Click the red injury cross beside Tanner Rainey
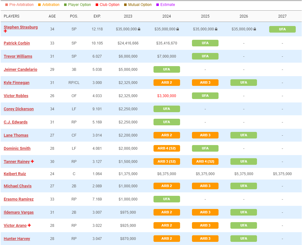Image resolution: width=302 pixels, height=245 pixels. click(33, 161)
